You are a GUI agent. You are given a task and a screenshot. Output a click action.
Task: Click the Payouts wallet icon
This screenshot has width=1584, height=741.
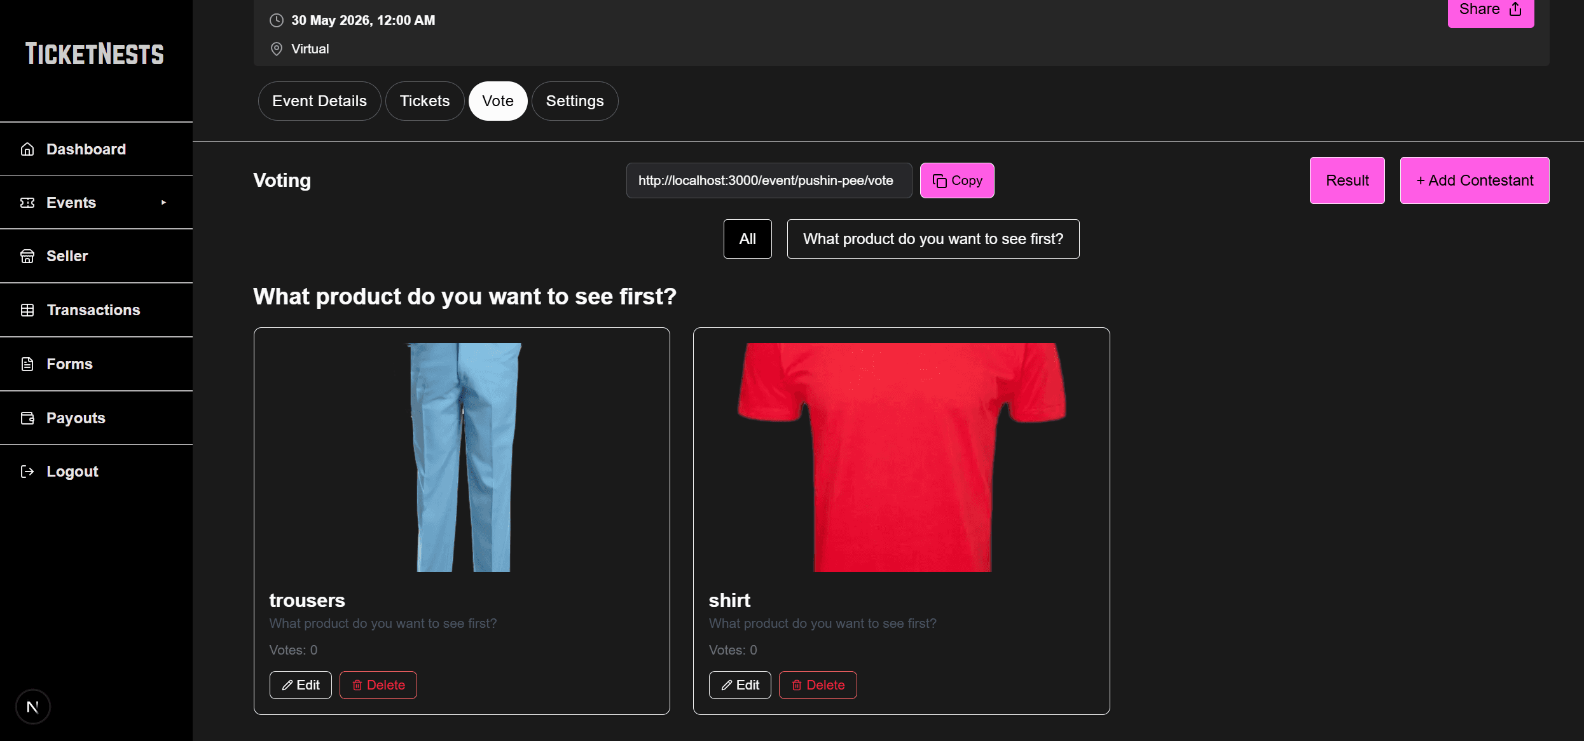[x=27, y=418]
